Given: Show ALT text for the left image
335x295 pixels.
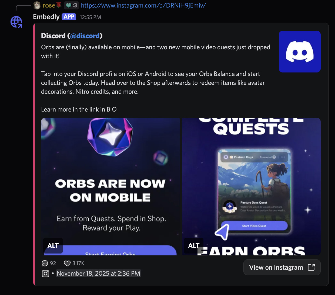Looking at the screenshot, I should (53, 246).
